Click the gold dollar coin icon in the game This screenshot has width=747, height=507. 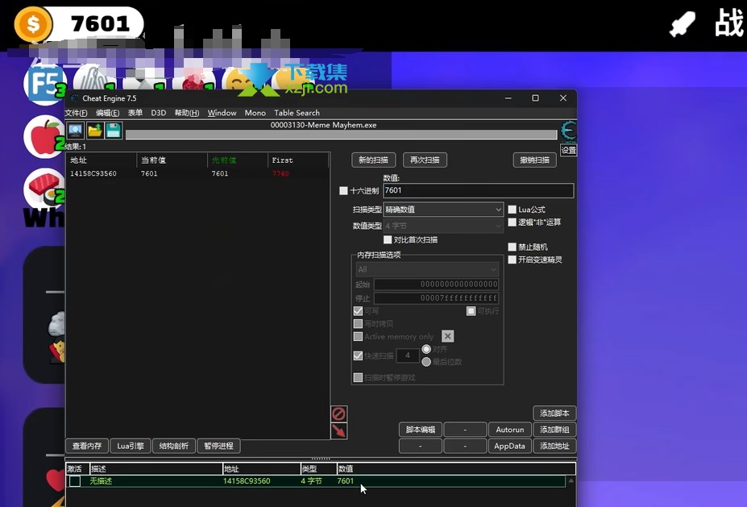[x=33, y=24]
